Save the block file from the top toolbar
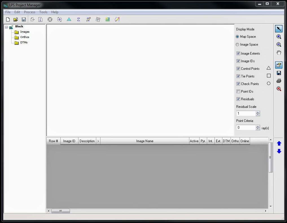The height and width of the screenshot is (223, 287). click(24, 19)
